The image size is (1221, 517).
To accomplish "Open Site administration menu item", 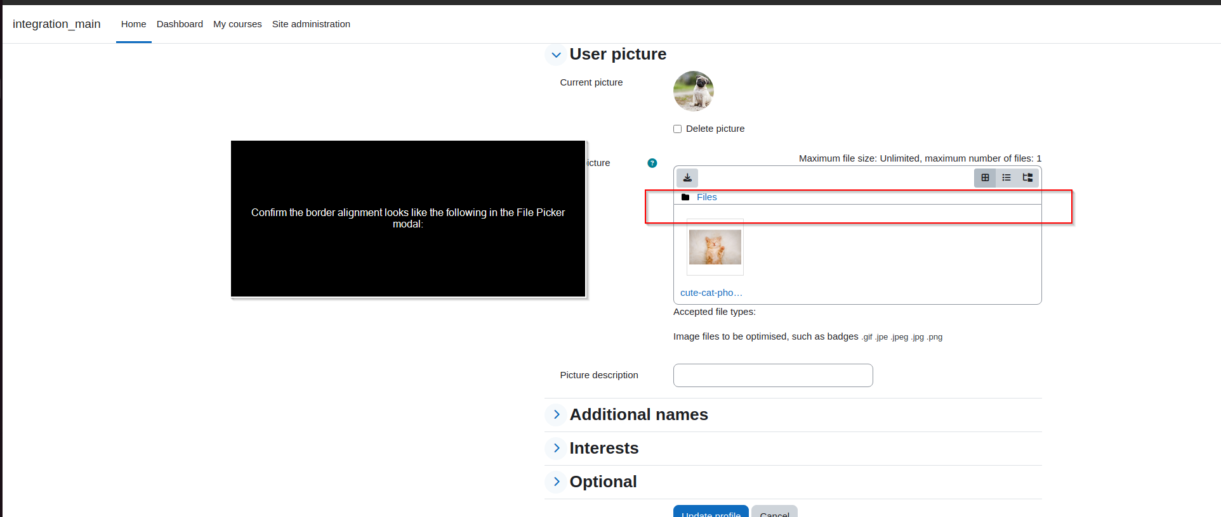I will tap(311, 24).
